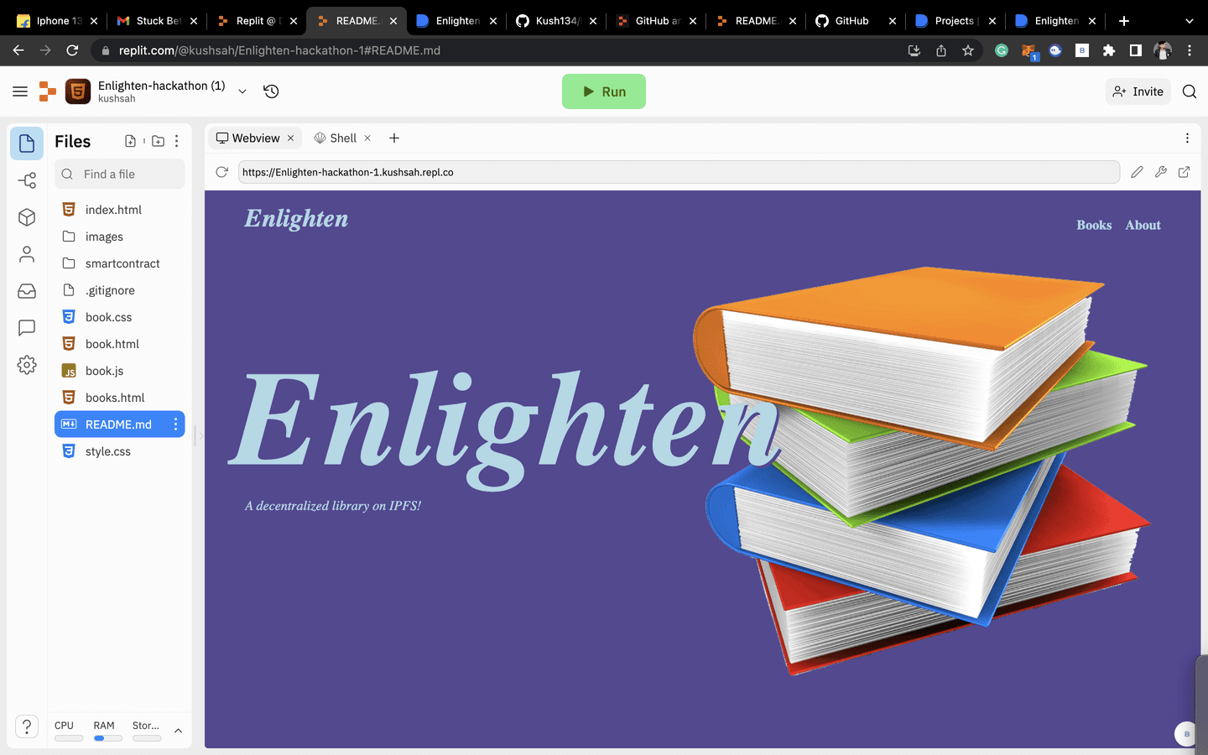Open the repl version history icon
This screenshot has height=755, width=1208.
tap(271, 91)
